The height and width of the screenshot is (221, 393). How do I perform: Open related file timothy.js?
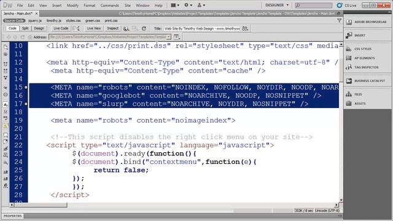tap(54, 20)
